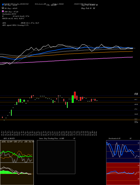The width and height of the screenshot is (140, 185).
Task: Select the '50 Day - 43.69' legend text
Action: [x=11, y=8]
